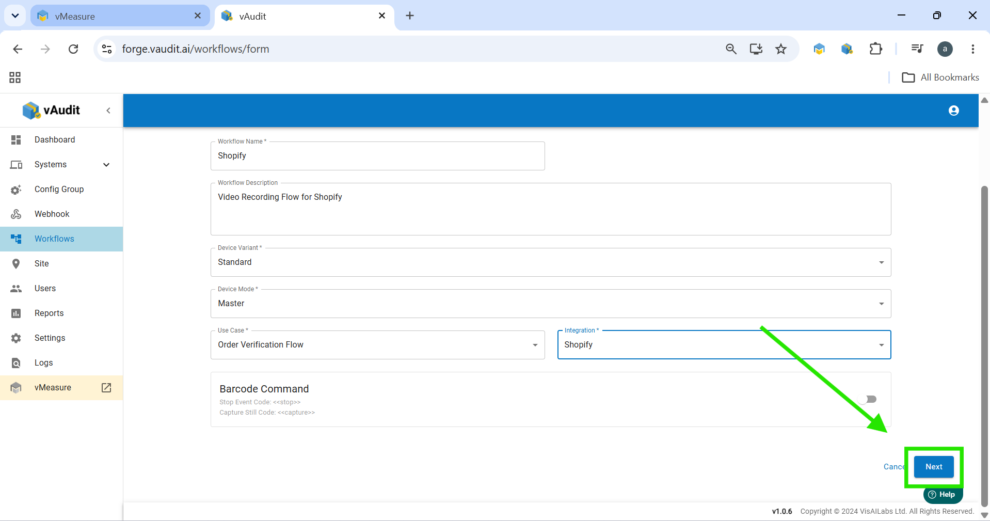Open the Logs menu item
The height and width of the screenshot is (521, 990).
pos(61,363)
